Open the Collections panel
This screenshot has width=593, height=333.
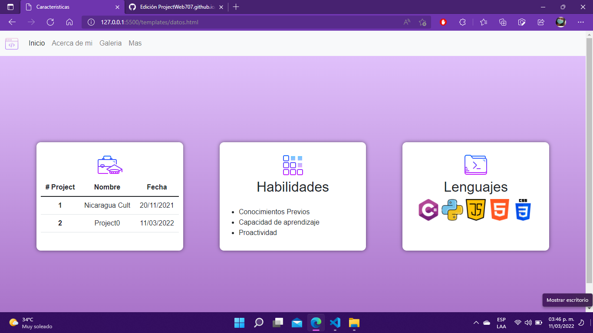click(x=503, y=22)
